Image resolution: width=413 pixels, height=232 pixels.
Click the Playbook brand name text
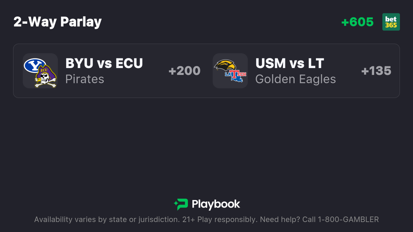216,204
